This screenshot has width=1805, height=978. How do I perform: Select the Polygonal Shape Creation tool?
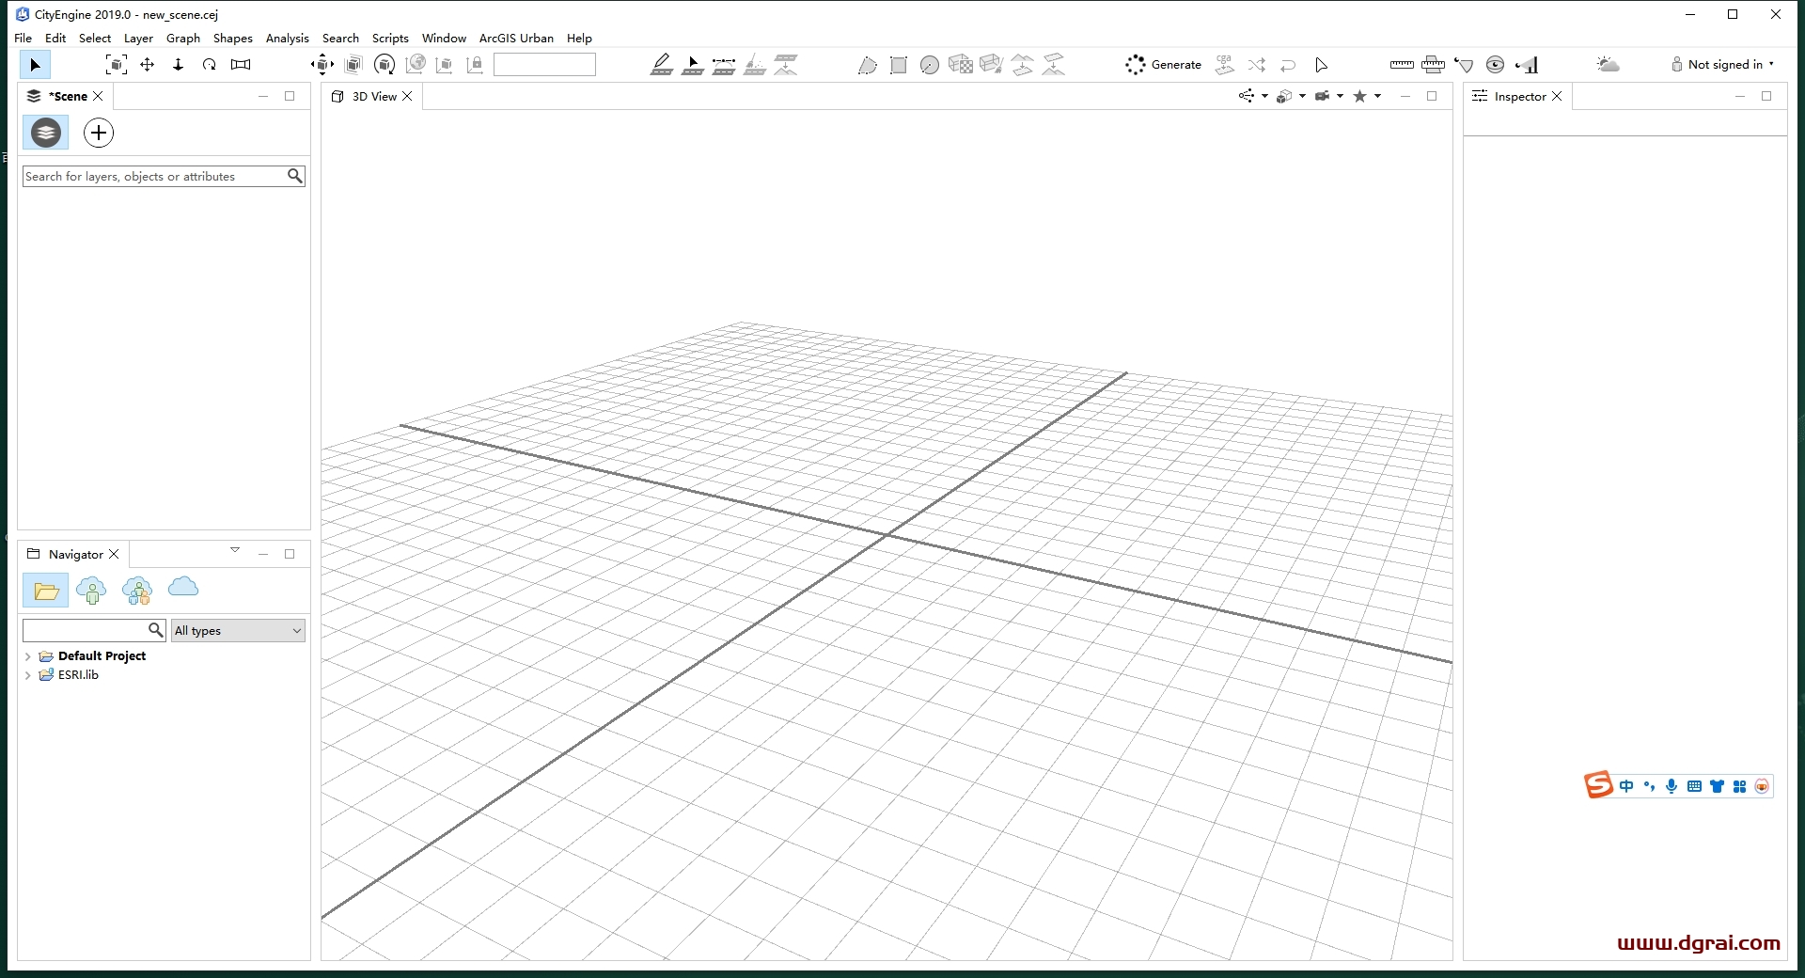(x=868, y=65)
